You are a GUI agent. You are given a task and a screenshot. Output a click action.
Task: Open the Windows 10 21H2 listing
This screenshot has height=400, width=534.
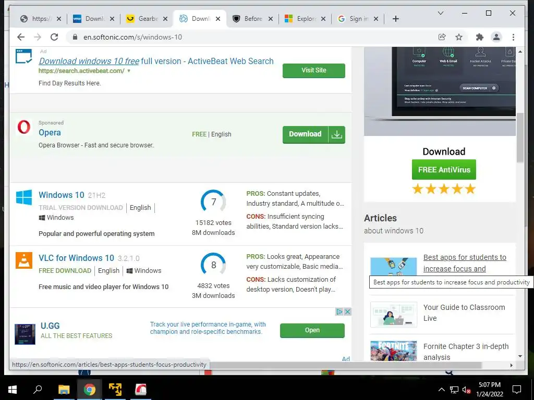point(62,195)
